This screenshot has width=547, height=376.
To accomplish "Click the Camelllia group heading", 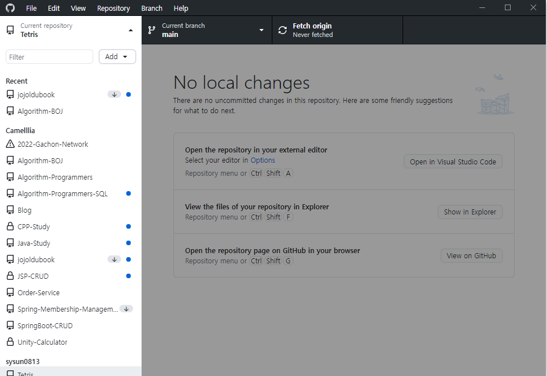I will tap(20, 131).
